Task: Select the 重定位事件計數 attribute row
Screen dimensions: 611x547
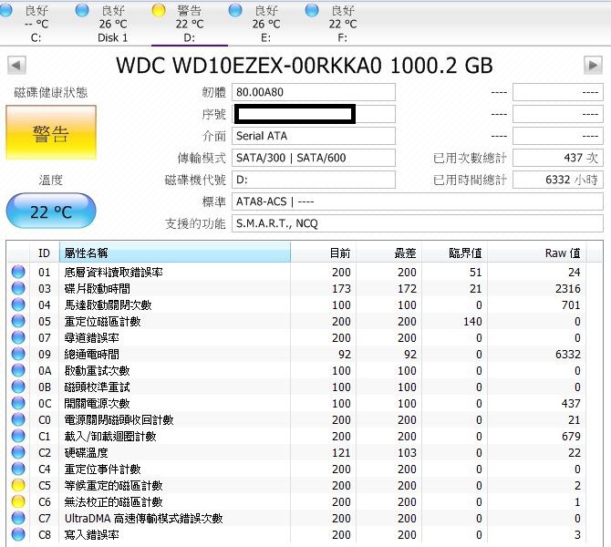Action: pyautogui.click(x=296, y=470)
